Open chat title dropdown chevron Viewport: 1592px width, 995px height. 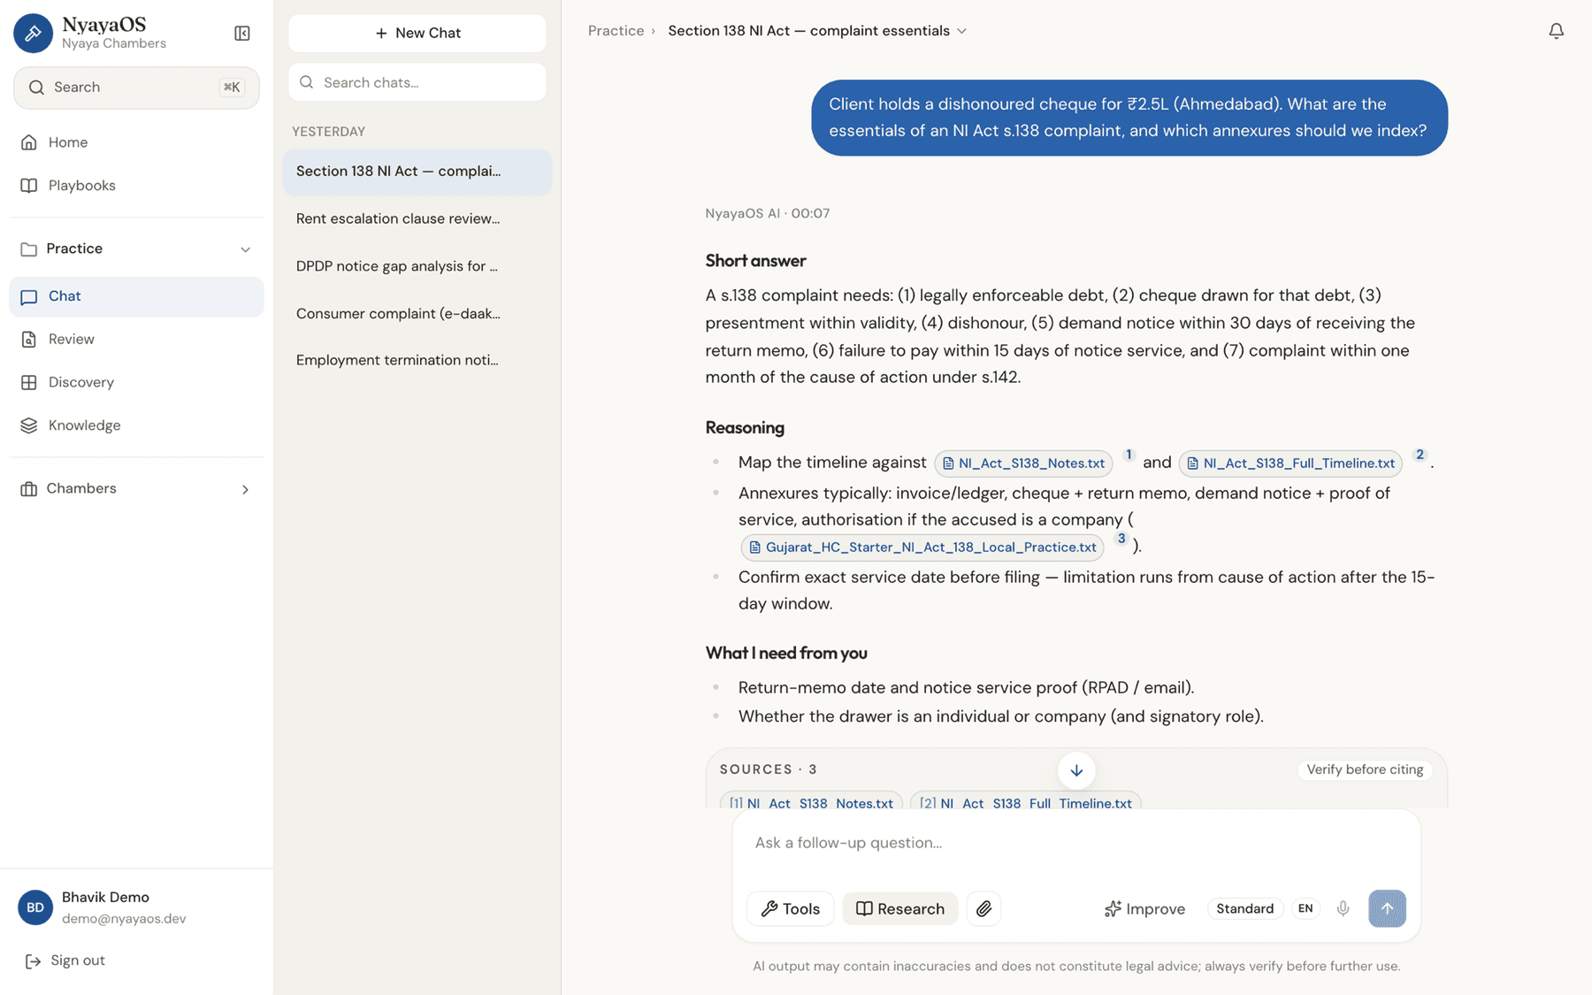tap(962, 31)
